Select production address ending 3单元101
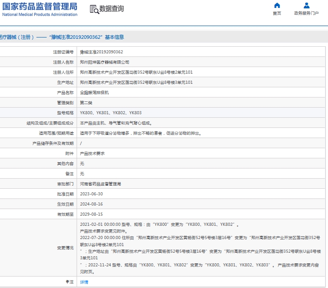328x288 pixels. click(x=136, y=82)
